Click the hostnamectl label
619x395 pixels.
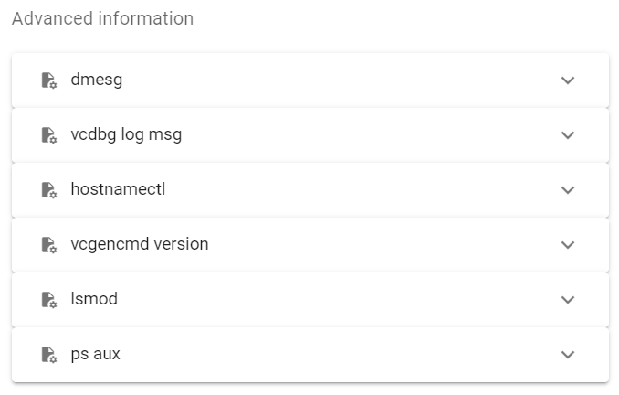(118, 189)
